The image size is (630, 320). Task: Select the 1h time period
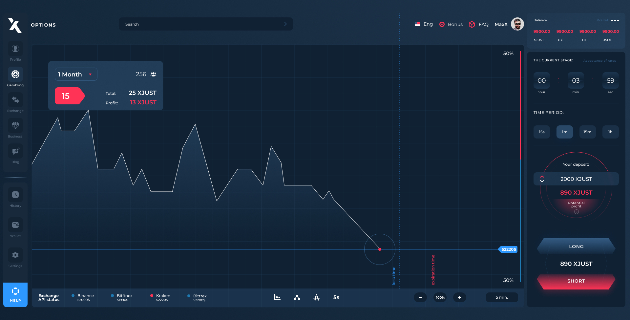[x=610, y=132]
